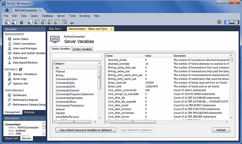
Task: Switch to the System Variables tab
Action: click(82, 49)
